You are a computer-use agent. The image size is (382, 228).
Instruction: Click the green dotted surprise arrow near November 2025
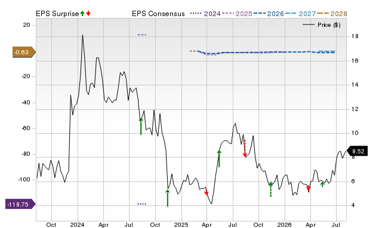[270, 190]
